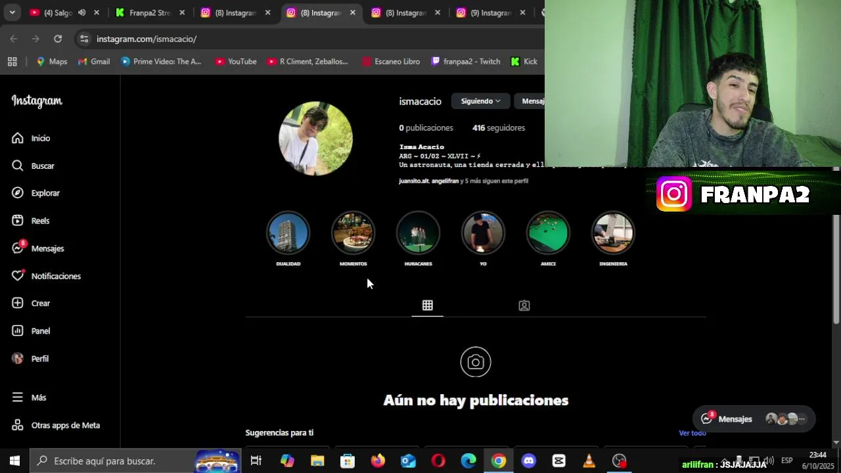Open CapCut from taskbar
841x473 pixels.
[559, 461]
